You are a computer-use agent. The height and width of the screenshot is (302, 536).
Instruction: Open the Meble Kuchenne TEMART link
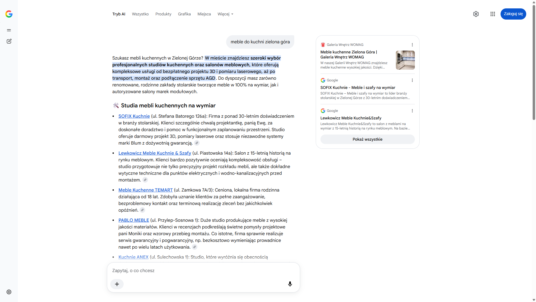(x=145, y=190)
